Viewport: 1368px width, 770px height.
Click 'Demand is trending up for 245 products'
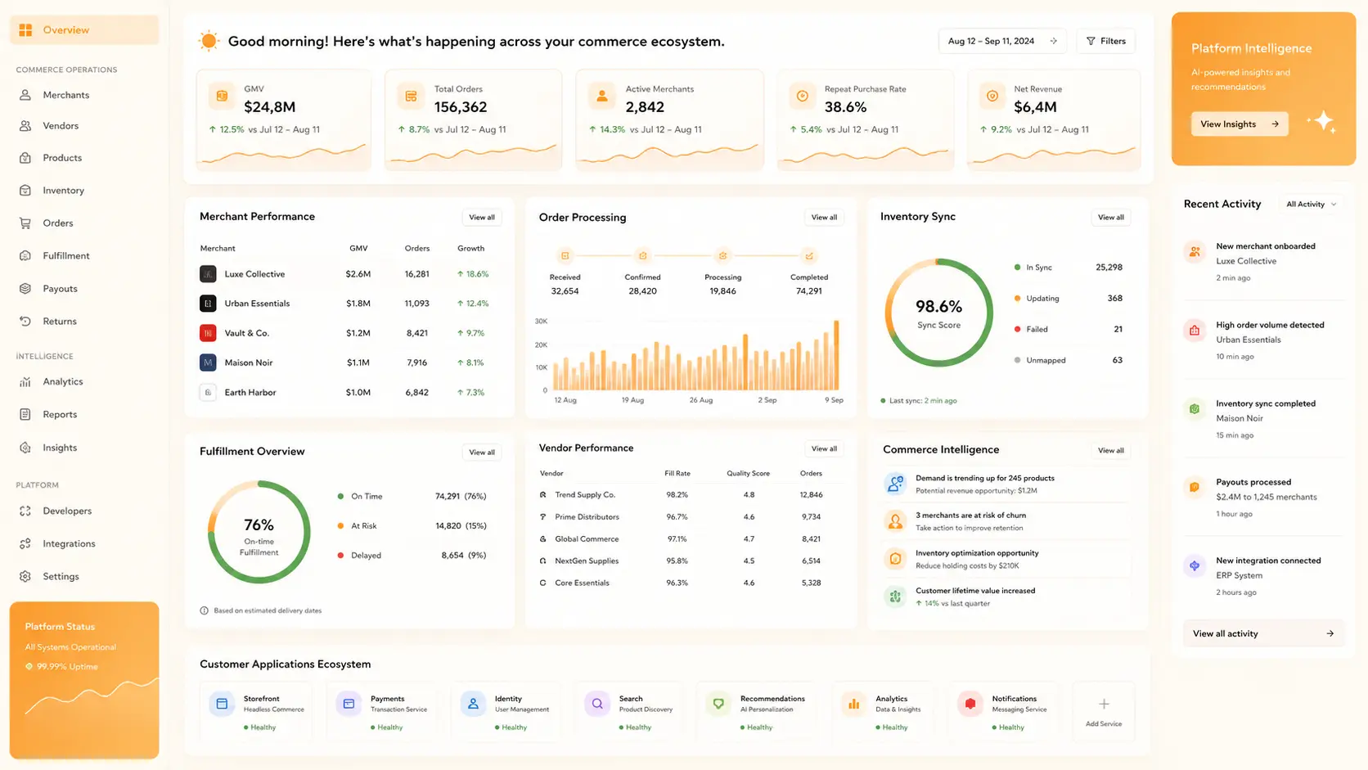point(985,478)
